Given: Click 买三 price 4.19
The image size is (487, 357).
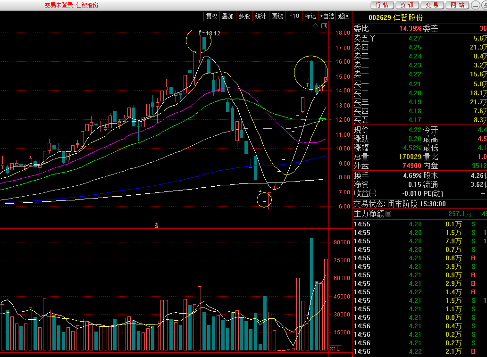Looking at the screenshot, I should click(415, 102).
